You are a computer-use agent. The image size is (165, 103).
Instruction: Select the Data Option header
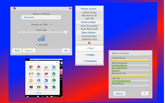(x=89, y=33)
